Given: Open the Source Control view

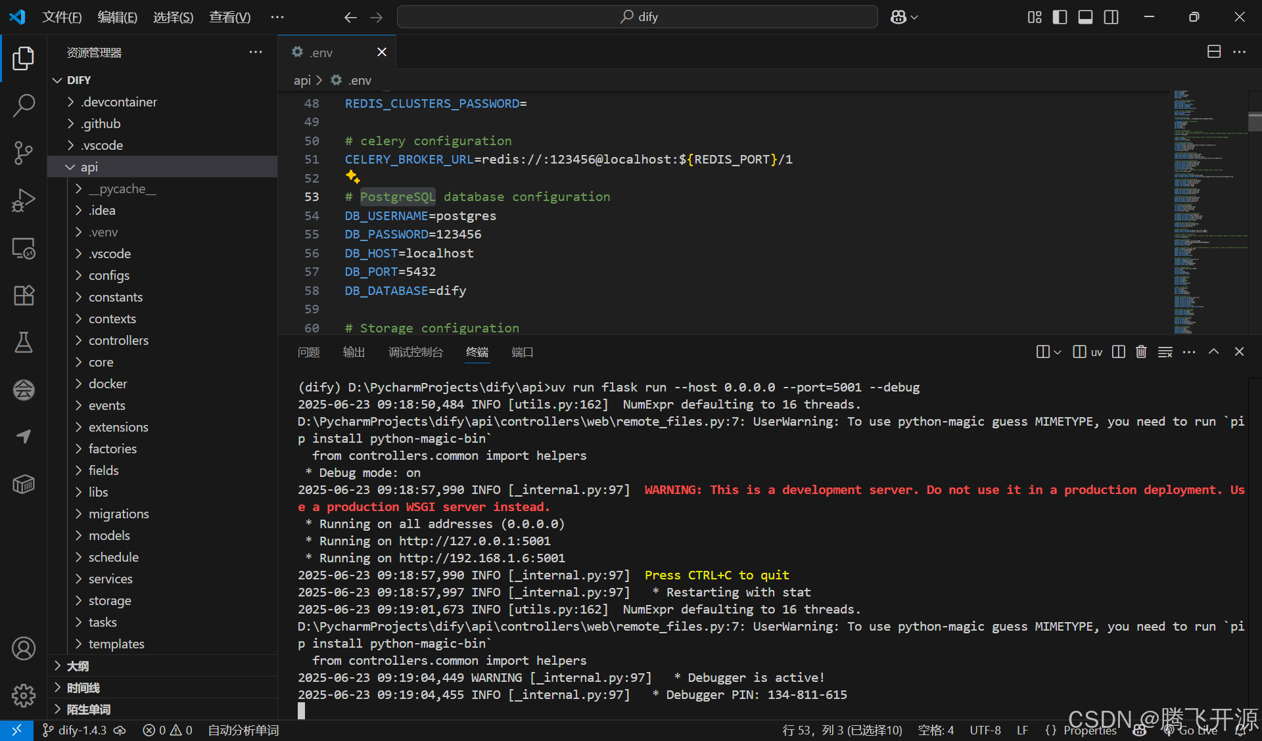Looking at the screenshot, I should tap(24, 152).
